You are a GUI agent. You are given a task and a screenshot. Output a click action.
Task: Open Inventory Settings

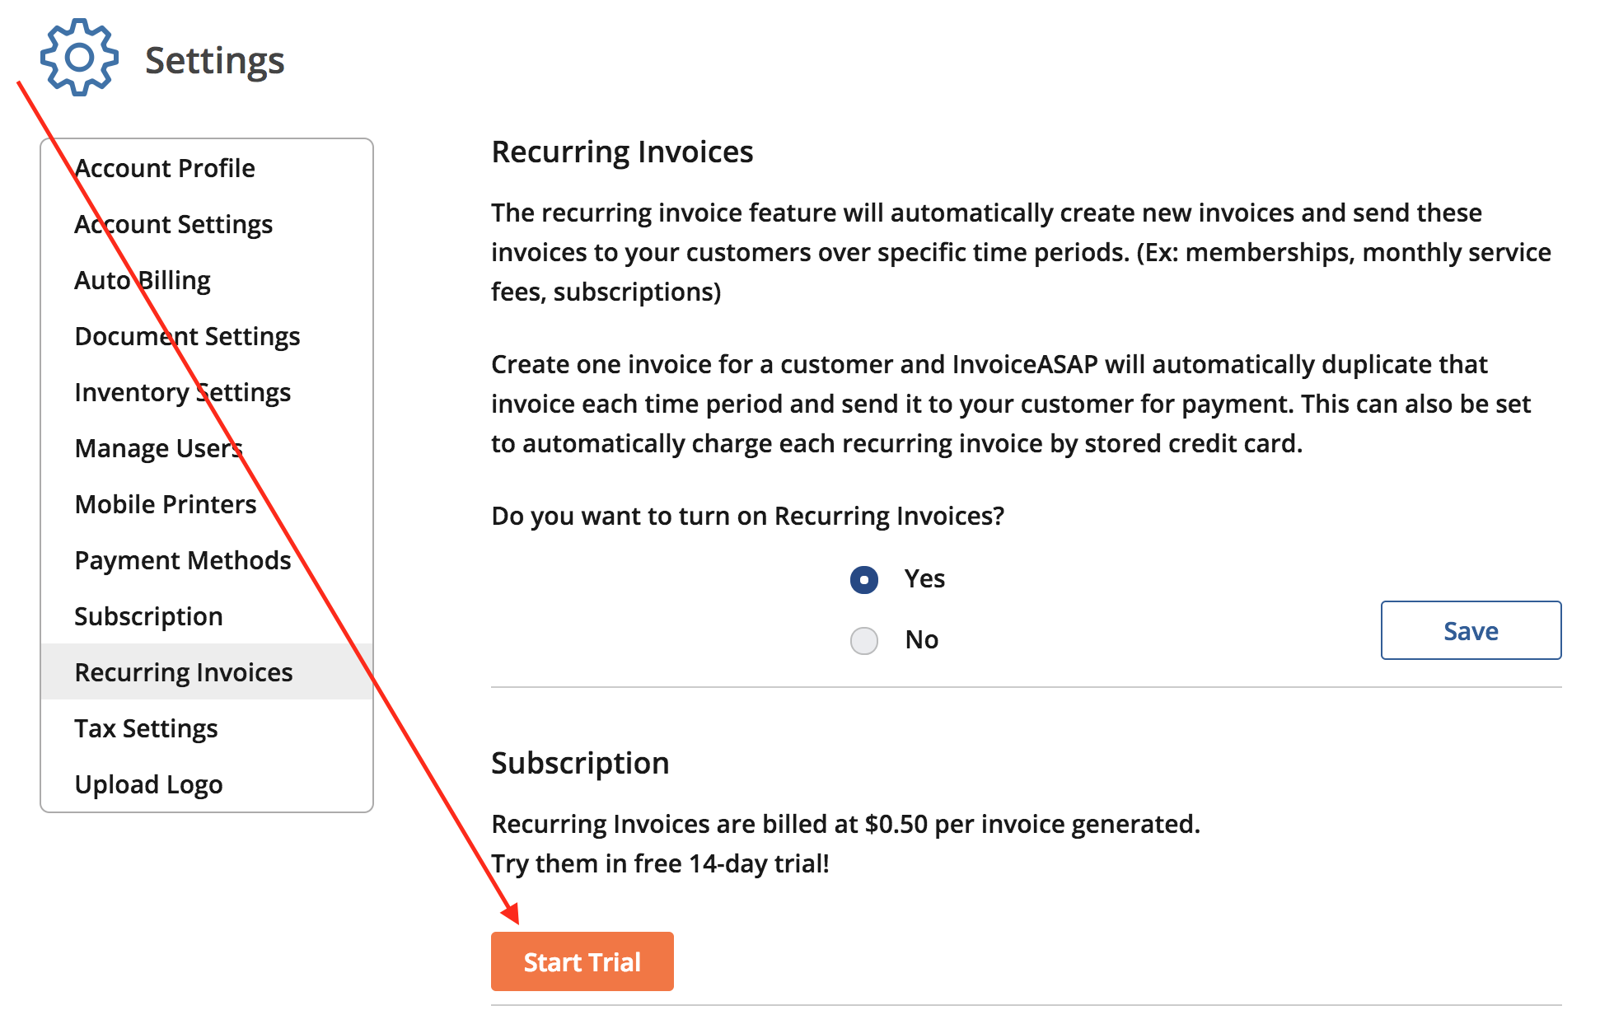(182, 391)
